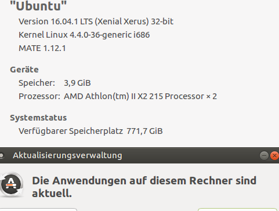The height and width of the screenshot is (211, 279).
Task: Click the MATE 1.12.1 desktop version line
Action: point(42,48)
